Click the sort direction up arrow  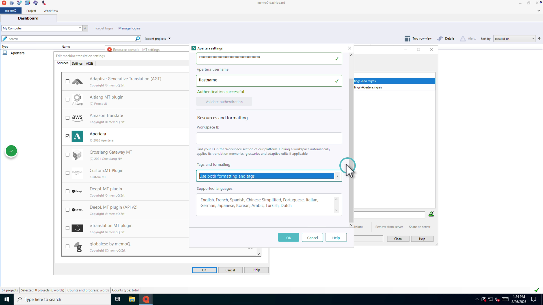[539, 39]
